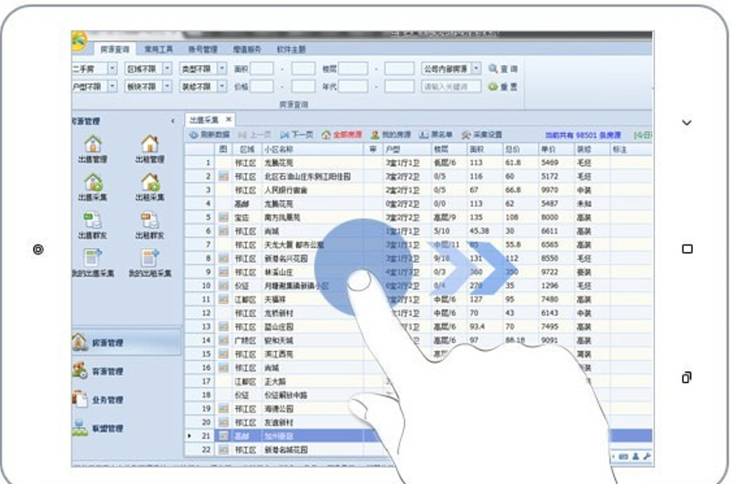Click the application logo orb
This screenshot has width=731, height=484.
(80, 41)
